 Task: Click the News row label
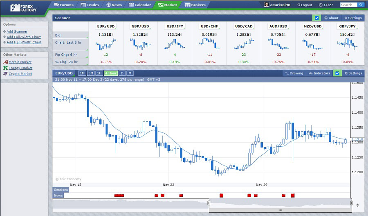click(x=58, y=195)
